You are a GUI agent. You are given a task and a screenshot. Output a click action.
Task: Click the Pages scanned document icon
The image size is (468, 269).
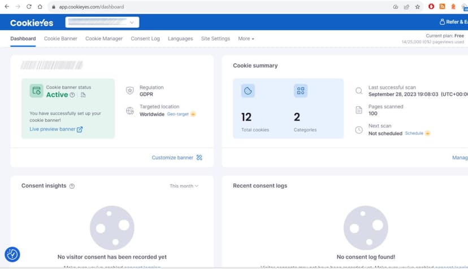(359, 110)
